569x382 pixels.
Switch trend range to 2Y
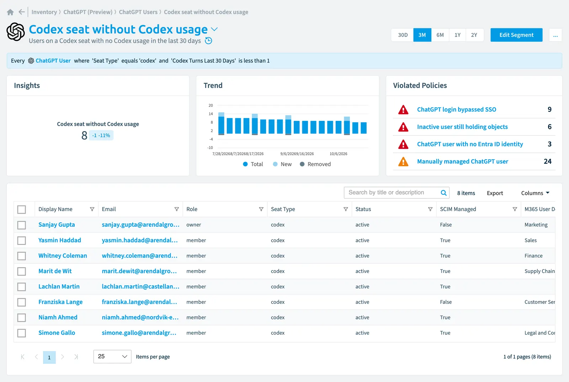coord(474,35)
